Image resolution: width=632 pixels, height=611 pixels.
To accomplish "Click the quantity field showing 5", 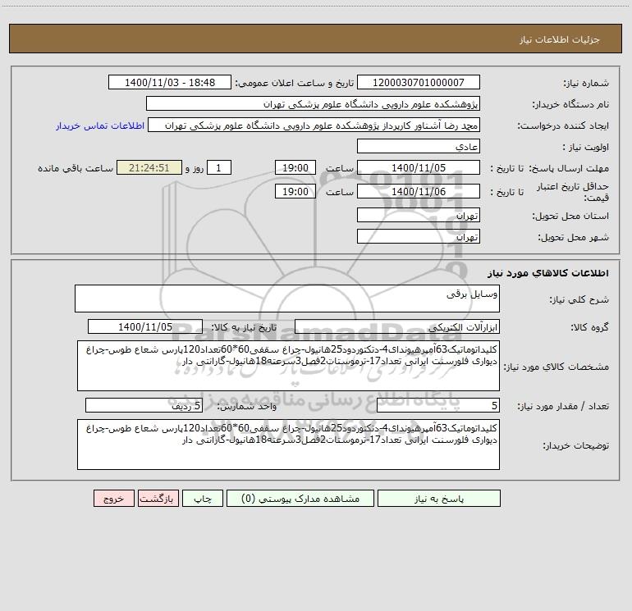I will pos(438,405).
